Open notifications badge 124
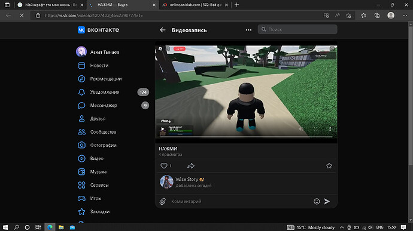413x231 pixels. (x=143, y=93)
